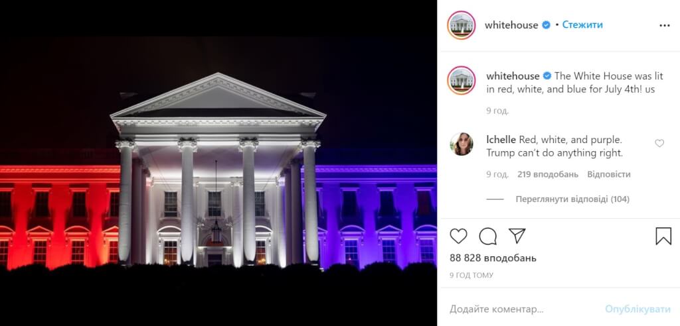
Task: Open lchelle's profile picture
Action: point(462,144)
